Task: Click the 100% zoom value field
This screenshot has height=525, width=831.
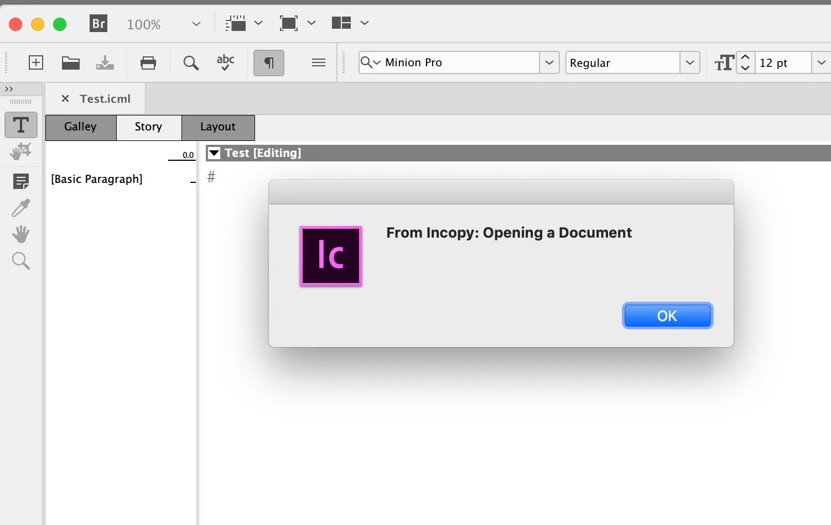Action: [144, 24]
